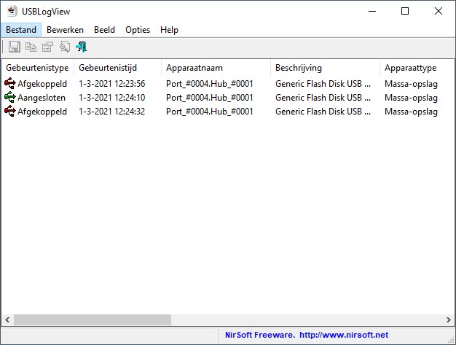
Task: Visit the NirSoft Freeware nirsoft.net link
Action: click(x=307, y=335)
